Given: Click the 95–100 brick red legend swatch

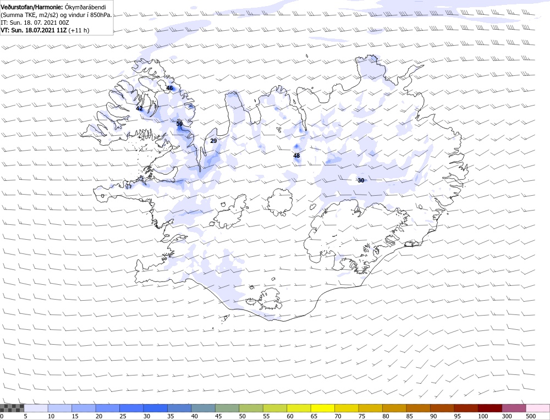Looking at the screenshot, I should (x=466, y=408).
